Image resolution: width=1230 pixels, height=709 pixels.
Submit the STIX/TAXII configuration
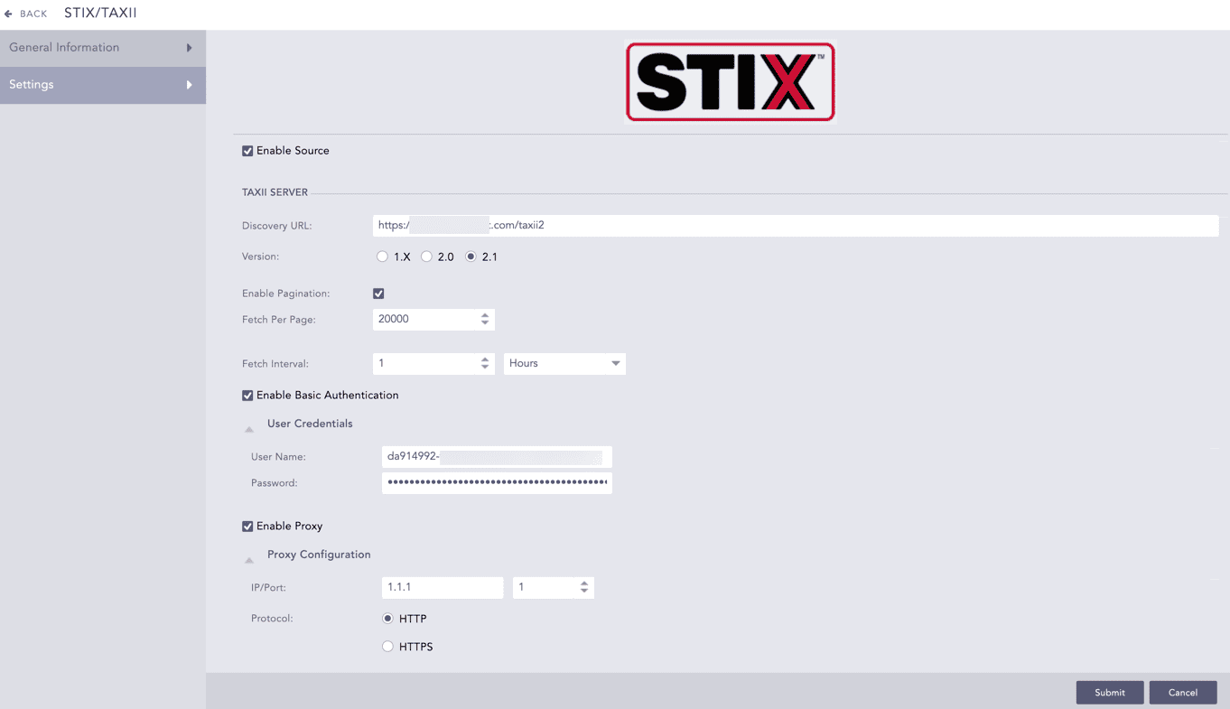click(x=1109, y=692)
